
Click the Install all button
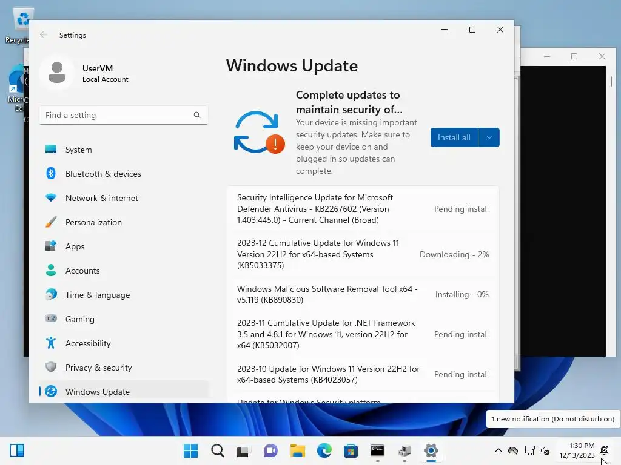454,137
